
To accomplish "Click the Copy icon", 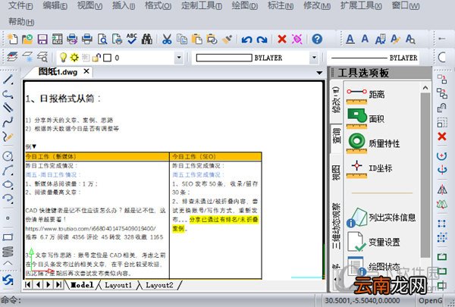I will click(x=182, y=39).
